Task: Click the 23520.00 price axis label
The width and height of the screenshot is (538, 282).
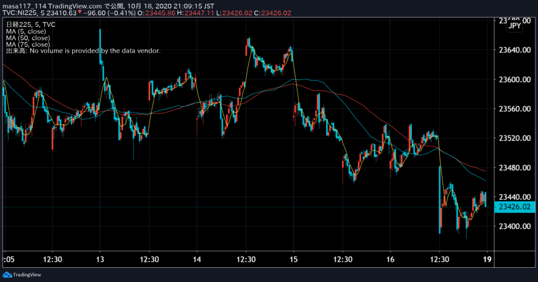Action: [x=515, y=138]
